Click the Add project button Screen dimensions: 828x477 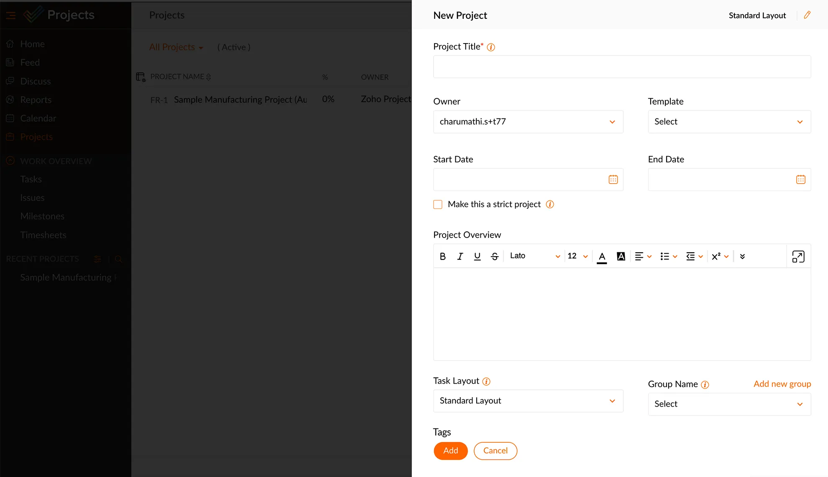click(x=450, y=451)
